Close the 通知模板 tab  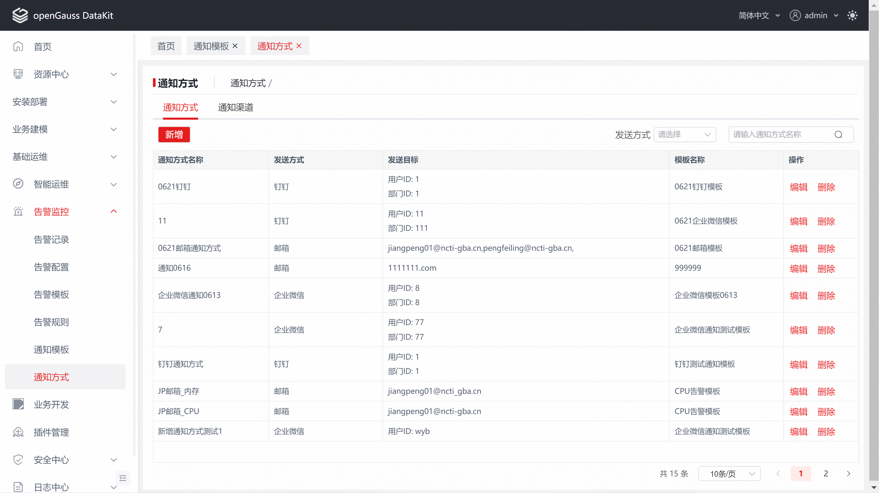coord(235,46)
